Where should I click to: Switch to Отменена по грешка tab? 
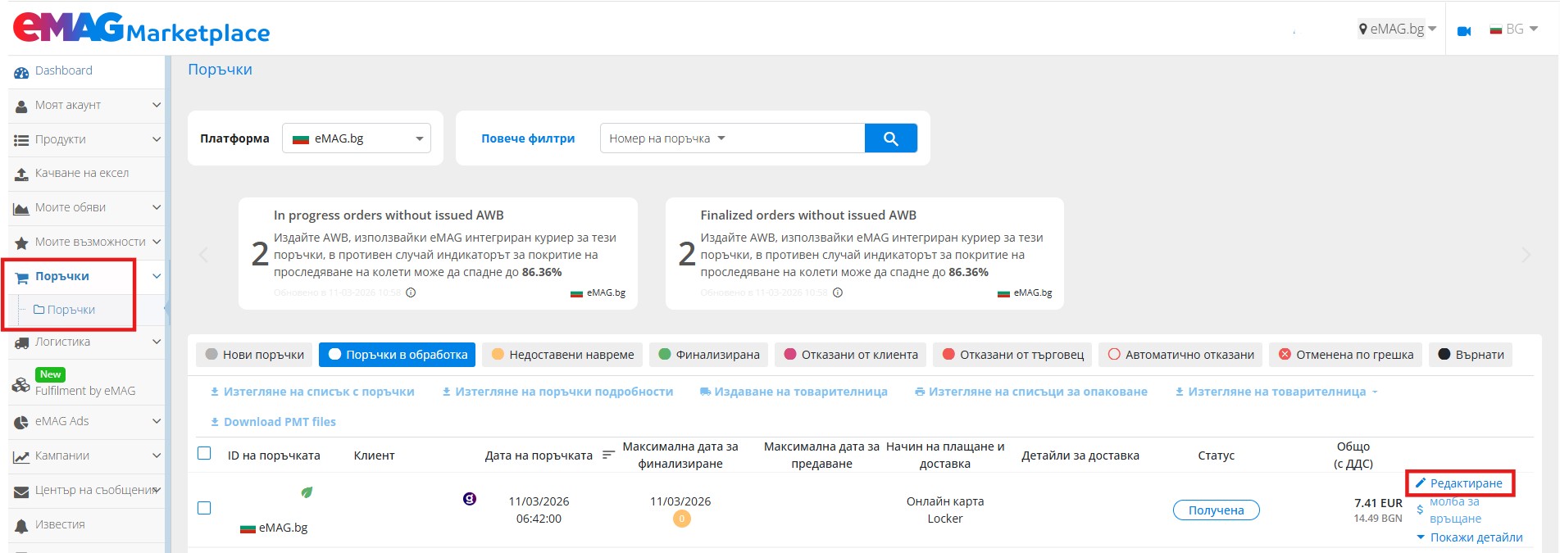coord(1346,355)
